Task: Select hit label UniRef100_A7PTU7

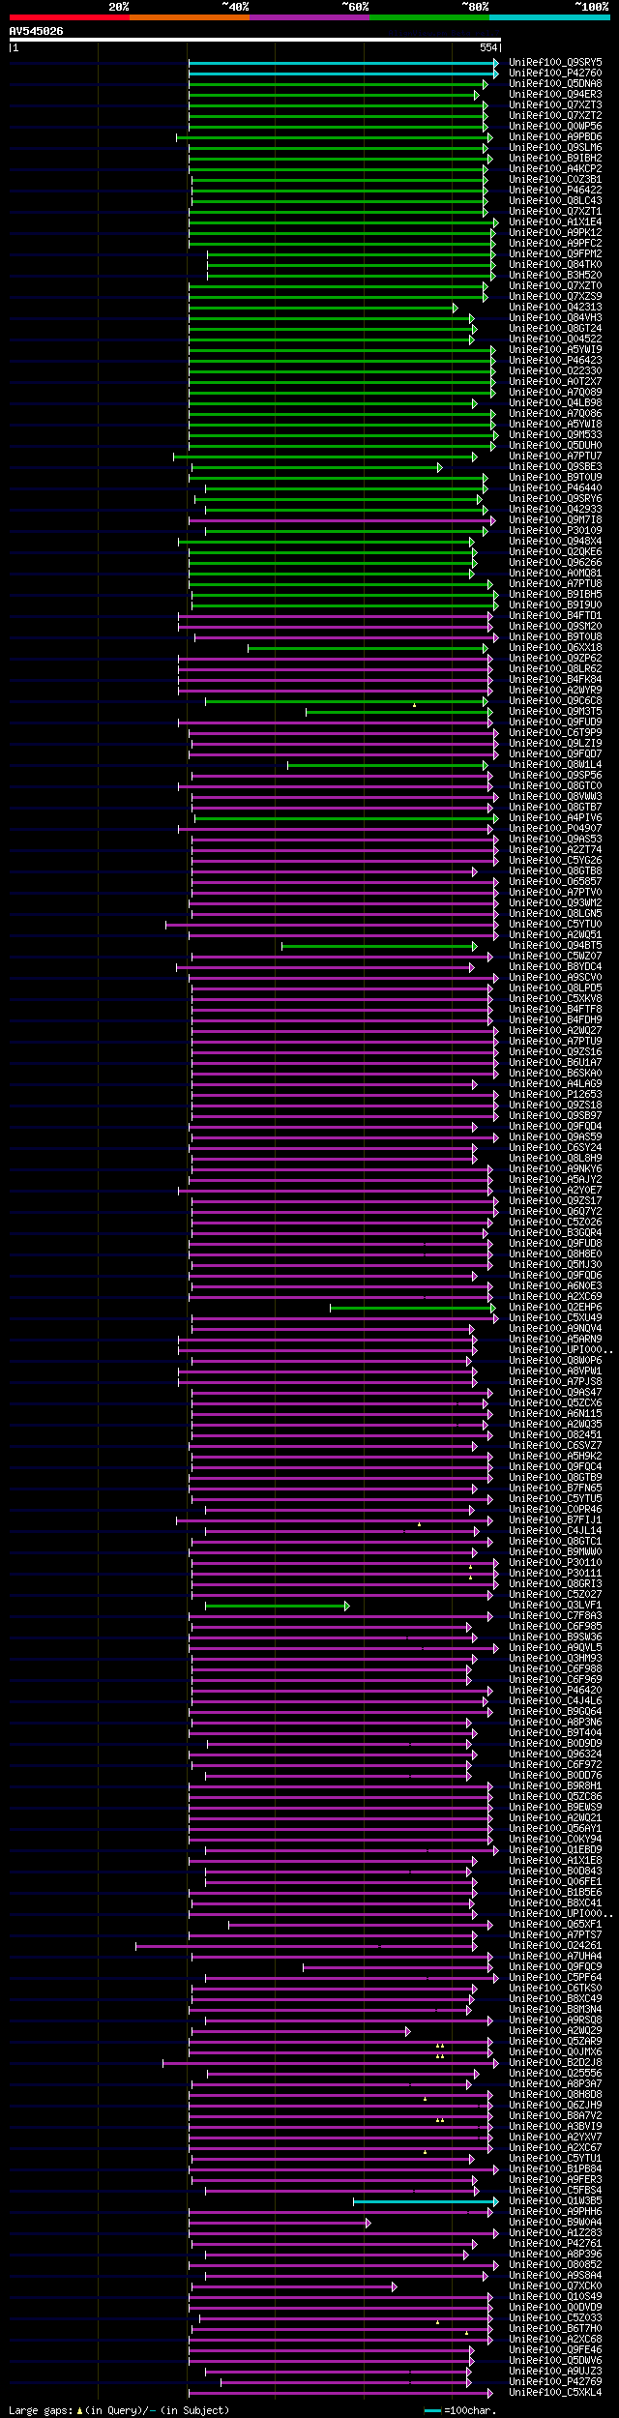Action: [555, 456]
